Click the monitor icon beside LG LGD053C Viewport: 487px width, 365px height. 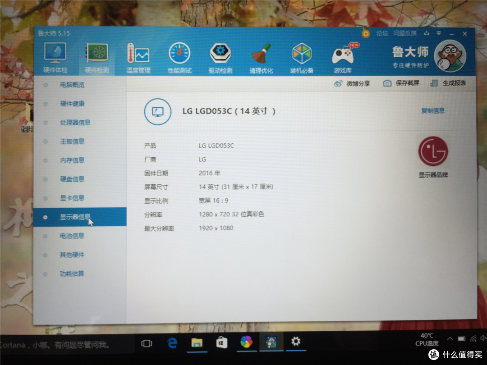(158, 112)
